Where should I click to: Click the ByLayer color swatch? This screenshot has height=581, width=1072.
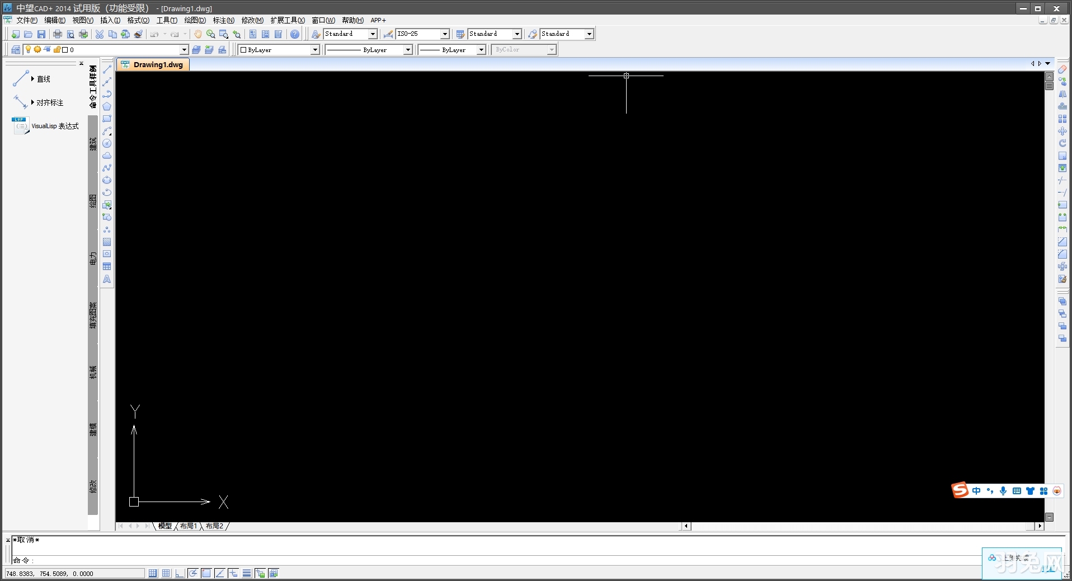[245, 50]
